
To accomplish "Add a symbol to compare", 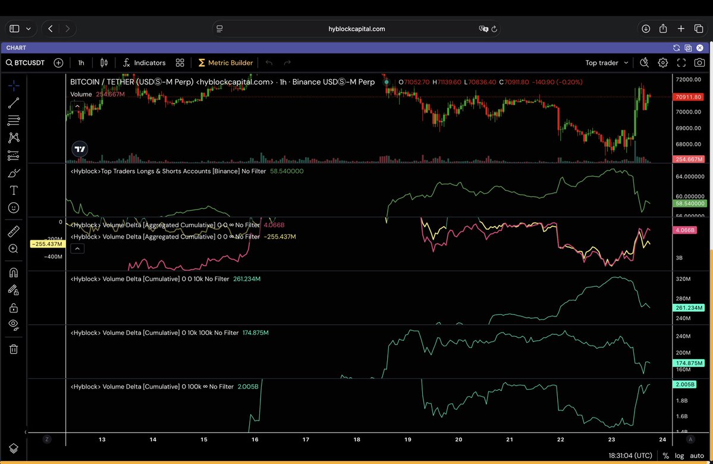I will pos(58,63).
